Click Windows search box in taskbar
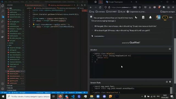The width and height of the screenshot is (176, 99). click(28, 97)
